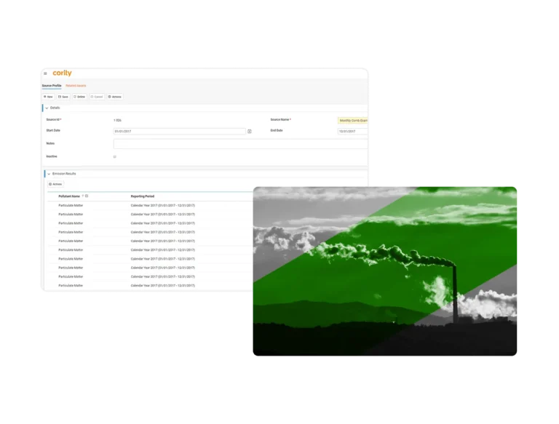Click the Save toolbar button

coord(63,97)
